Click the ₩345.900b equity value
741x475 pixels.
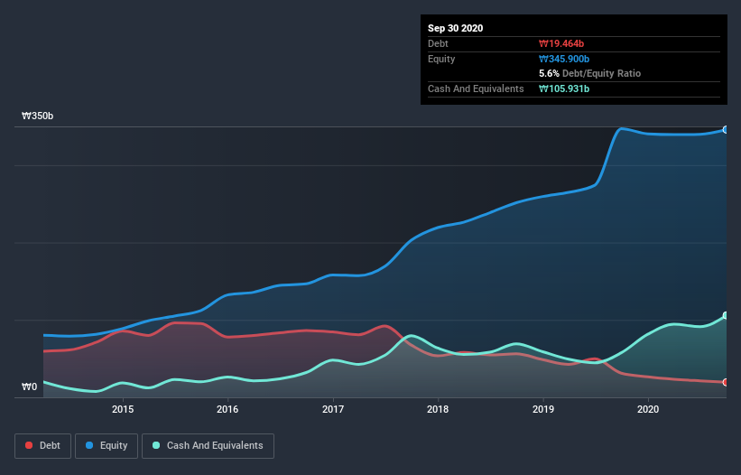click(x=564, y=59)
